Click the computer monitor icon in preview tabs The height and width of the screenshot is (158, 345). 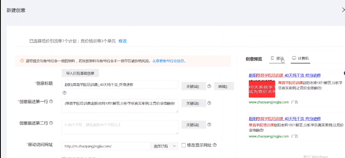point(294,58)
